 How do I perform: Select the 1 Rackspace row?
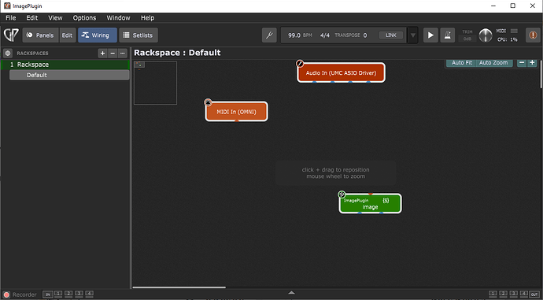65,65
